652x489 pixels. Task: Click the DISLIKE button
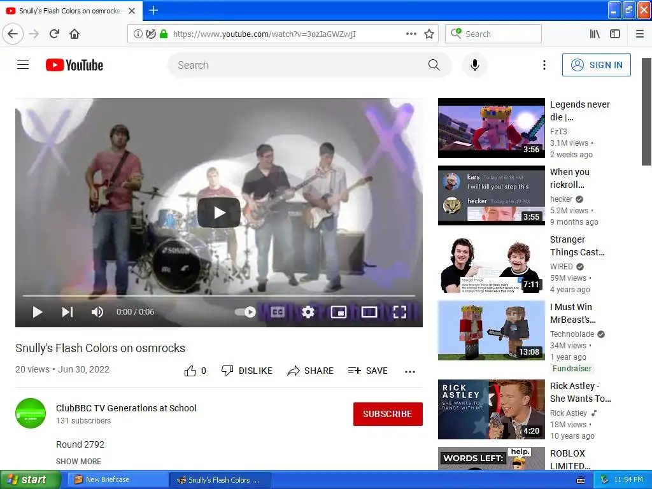(x=247, y=371)
